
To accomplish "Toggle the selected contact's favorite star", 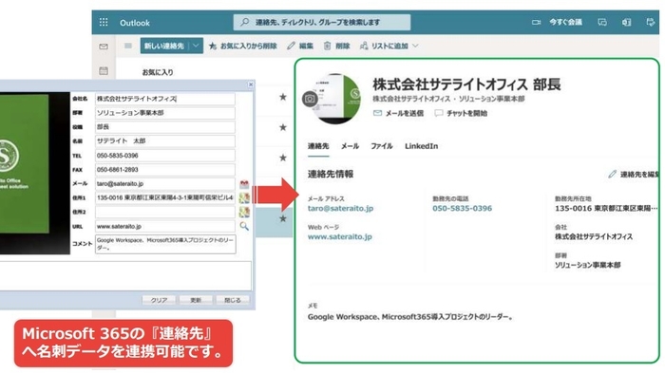I will tap(283, 218).
